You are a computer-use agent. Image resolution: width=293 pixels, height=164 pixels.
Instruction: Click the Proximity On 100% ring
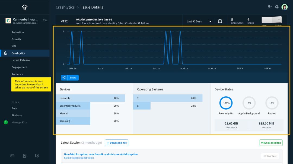(226, 103)
